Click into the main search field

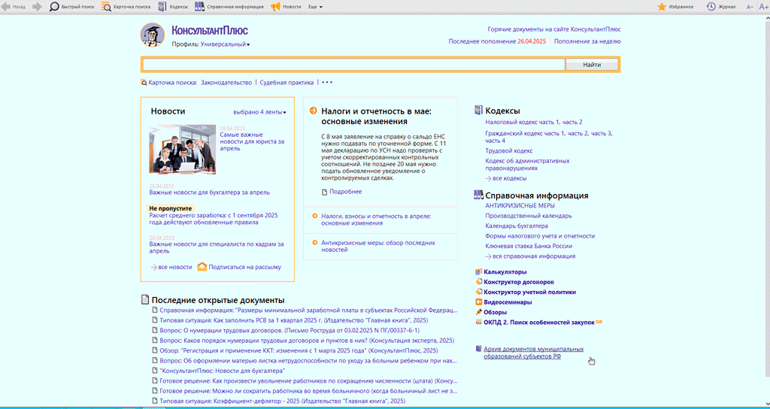click(353, 65)
